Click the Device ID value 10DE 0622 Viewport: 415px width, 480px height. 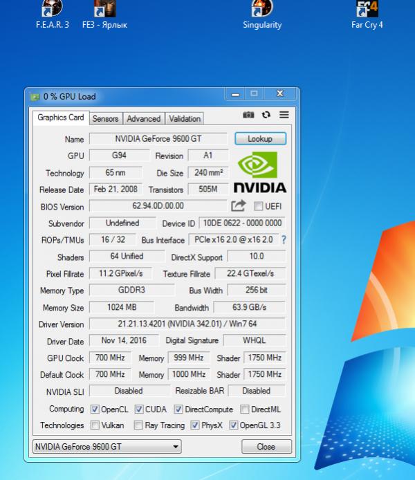(x=242, y=223)
